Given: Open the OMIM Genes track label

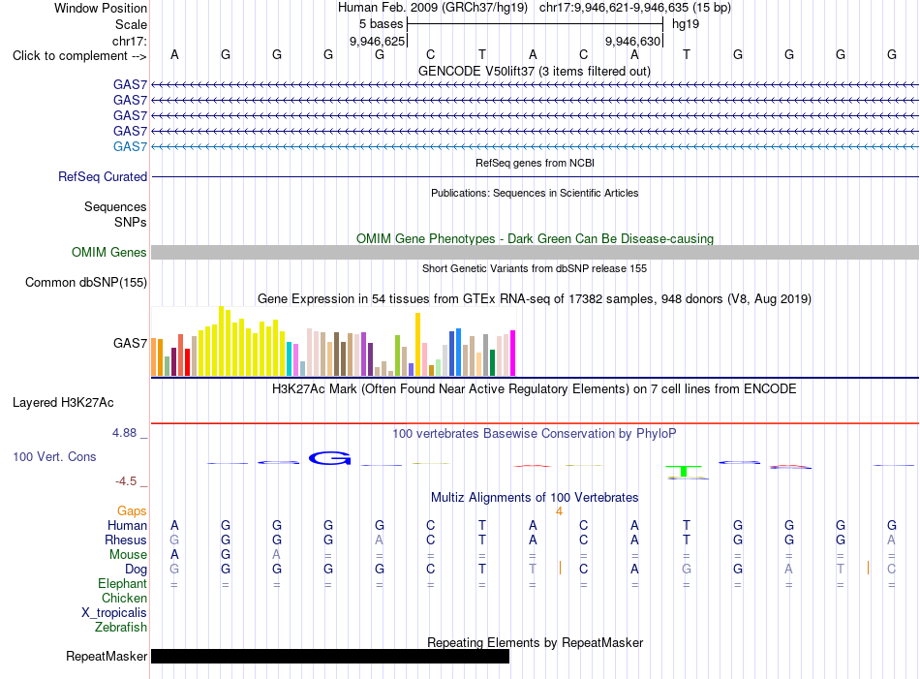Looking at the screenshot, I should [x=109, y=253].
